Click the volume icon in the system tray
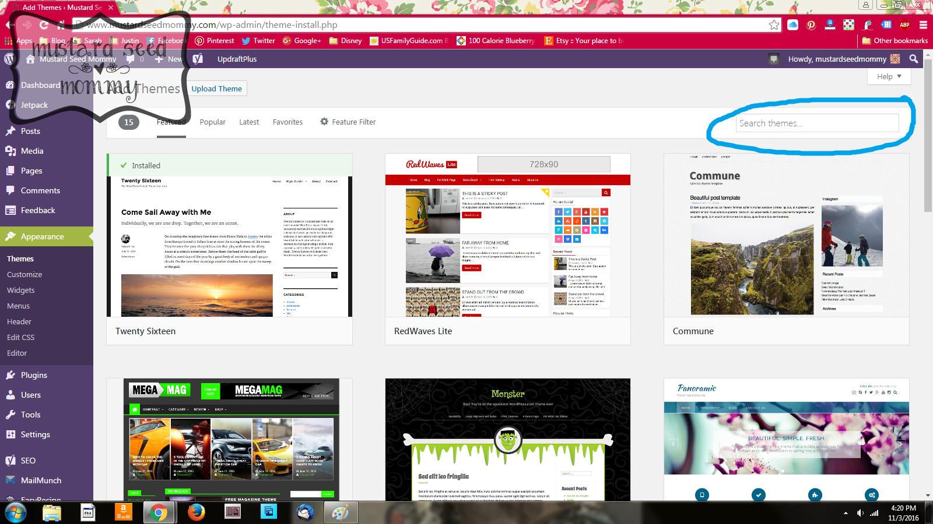The width and height of the screenshot is (933, 524). tap(860, 513)
